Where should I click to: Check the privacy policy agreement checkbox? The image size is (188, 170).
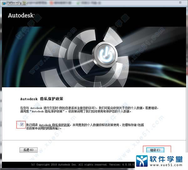22,125
